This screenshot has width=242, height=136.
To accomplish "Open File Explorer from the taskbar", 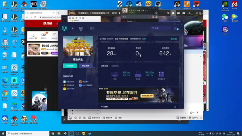I will point(59,133).
